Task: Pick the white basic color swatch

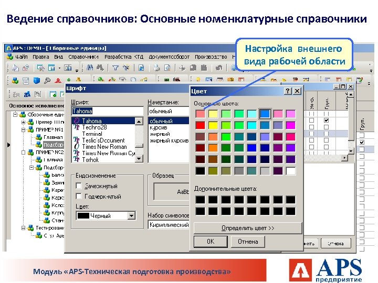Action: point(291,171)
